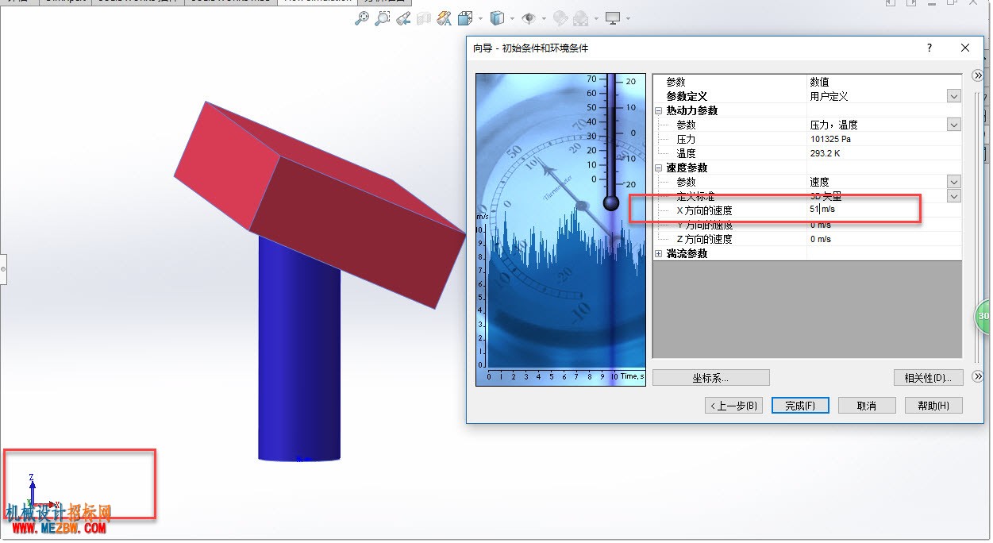Click the barometer thermometer preview image

560,230
